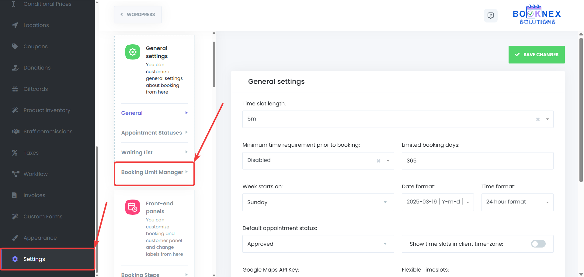Image resolution: width=584 pixels, height=277 pixels.
Task: Open Coupons via the tag icon
Action: pyautogui.click(x=16, y=46)
